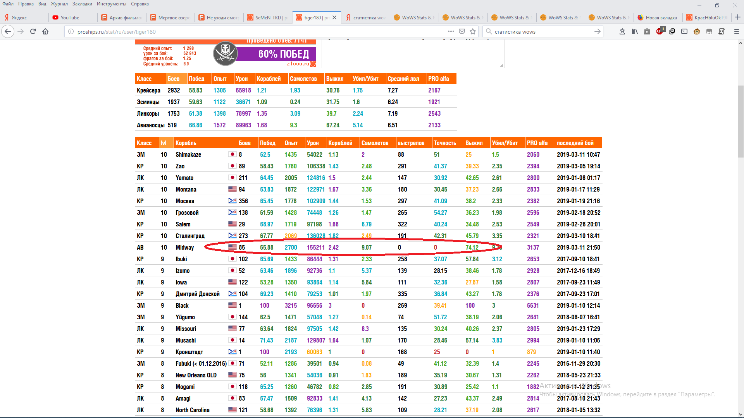Switch to the SeMeN_TKD tab
This screenshot has height=418, width=744.
(268, 17)
